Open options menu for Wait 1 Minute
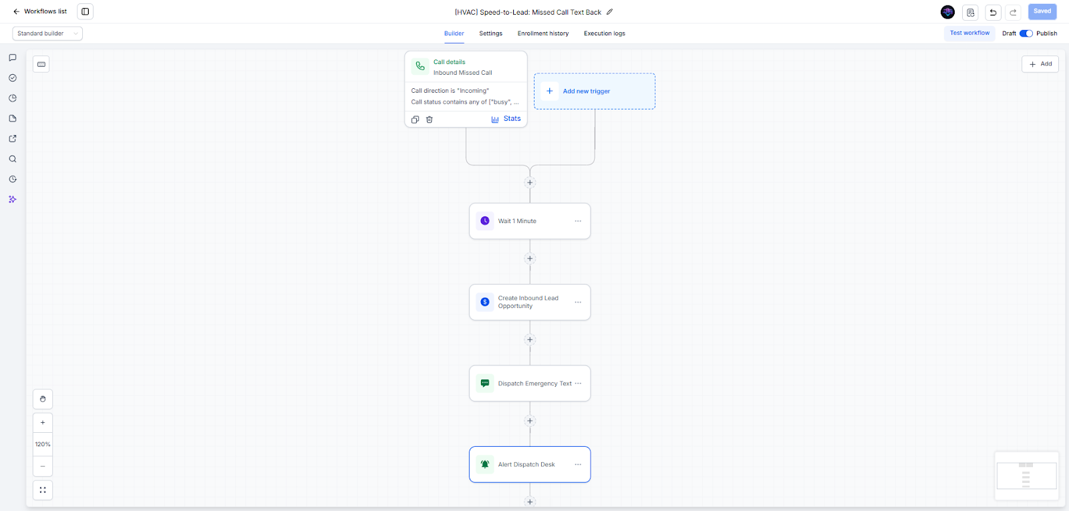Viewport: 1069px width, 511px height. coord(578,221)
